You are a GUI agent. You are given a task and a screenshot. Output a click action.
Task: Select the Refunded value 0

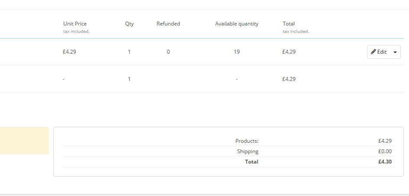click(168, 52)
